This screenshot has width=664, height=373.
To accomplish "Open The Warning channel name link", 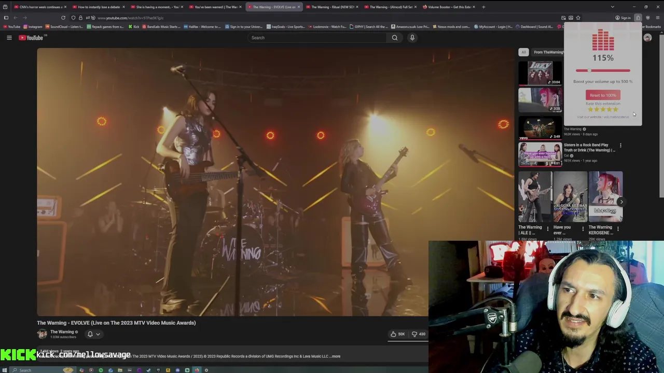I will tap(62, 332).
